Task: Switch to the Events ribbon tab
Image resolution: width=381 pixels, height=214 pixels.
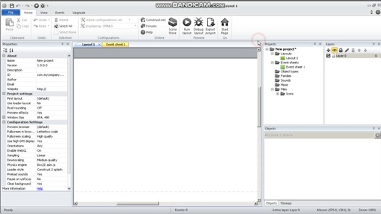Action: (x=60, y=13)
